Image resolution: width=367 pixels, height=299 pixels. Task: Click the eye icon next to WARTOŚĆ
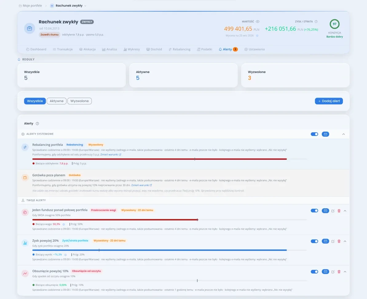(258, 21)
